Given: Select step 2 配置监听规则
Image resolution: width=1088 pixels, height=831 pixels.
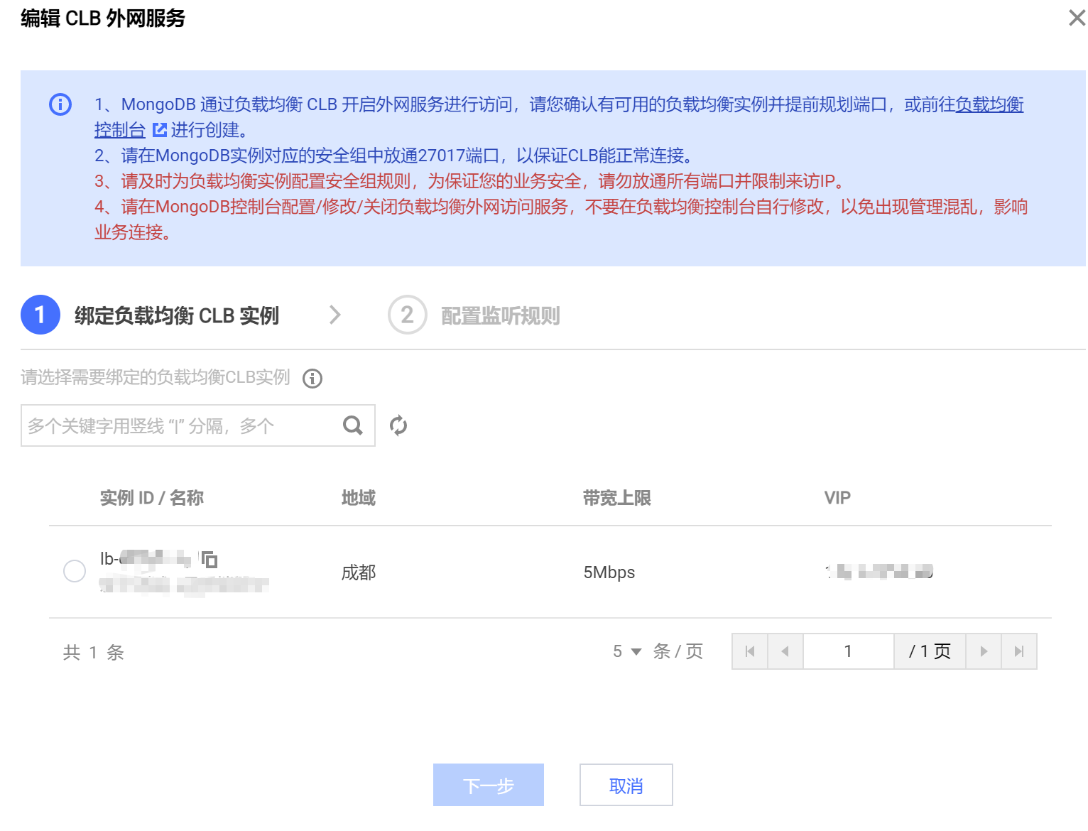Looking at the screenshot, I should coord(474,315).
